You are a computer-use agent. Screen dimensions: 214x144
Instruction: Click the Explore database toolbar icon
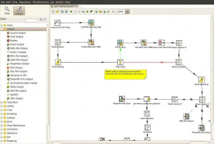[108, 12]
